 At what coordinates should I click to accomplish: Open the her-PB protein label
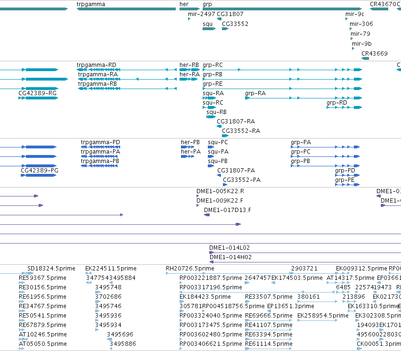point(190,142)
